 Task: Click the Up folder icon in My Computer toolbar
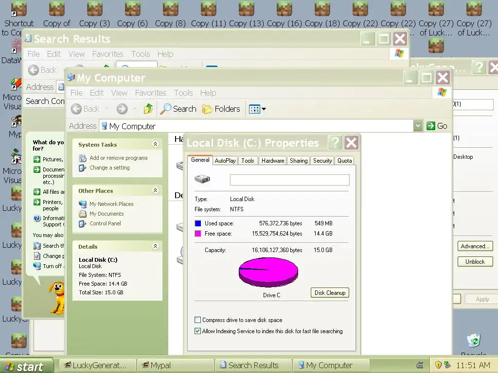coord(148,109)
